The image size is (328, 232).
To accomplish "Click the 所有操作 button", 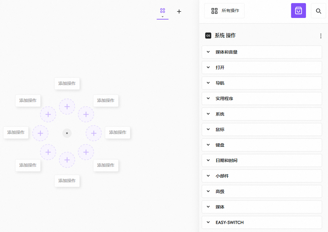I will click(224, 11).
